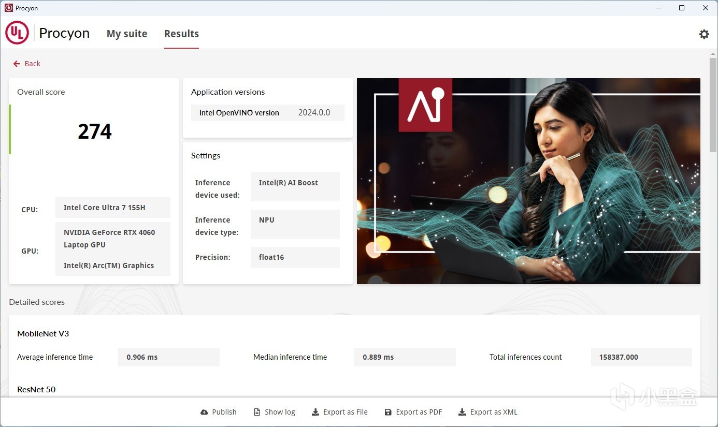Click the 158387.000 total inferences count
The height and width of the screenshot is (427, 718).
click(x=641, y=357)
